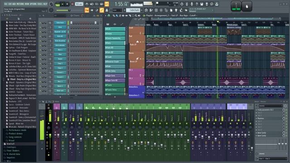Click the microphone one-click recording icon

coord(192,4)
